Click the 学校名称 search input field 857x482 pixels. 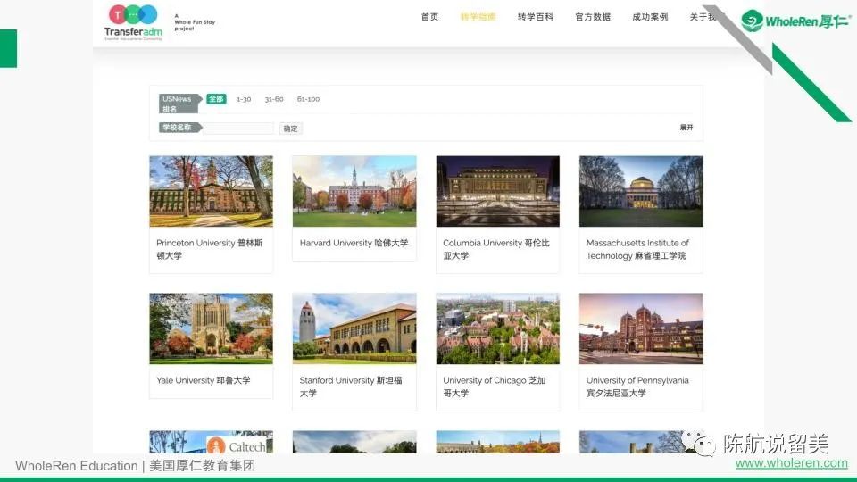tap(238, 129)
